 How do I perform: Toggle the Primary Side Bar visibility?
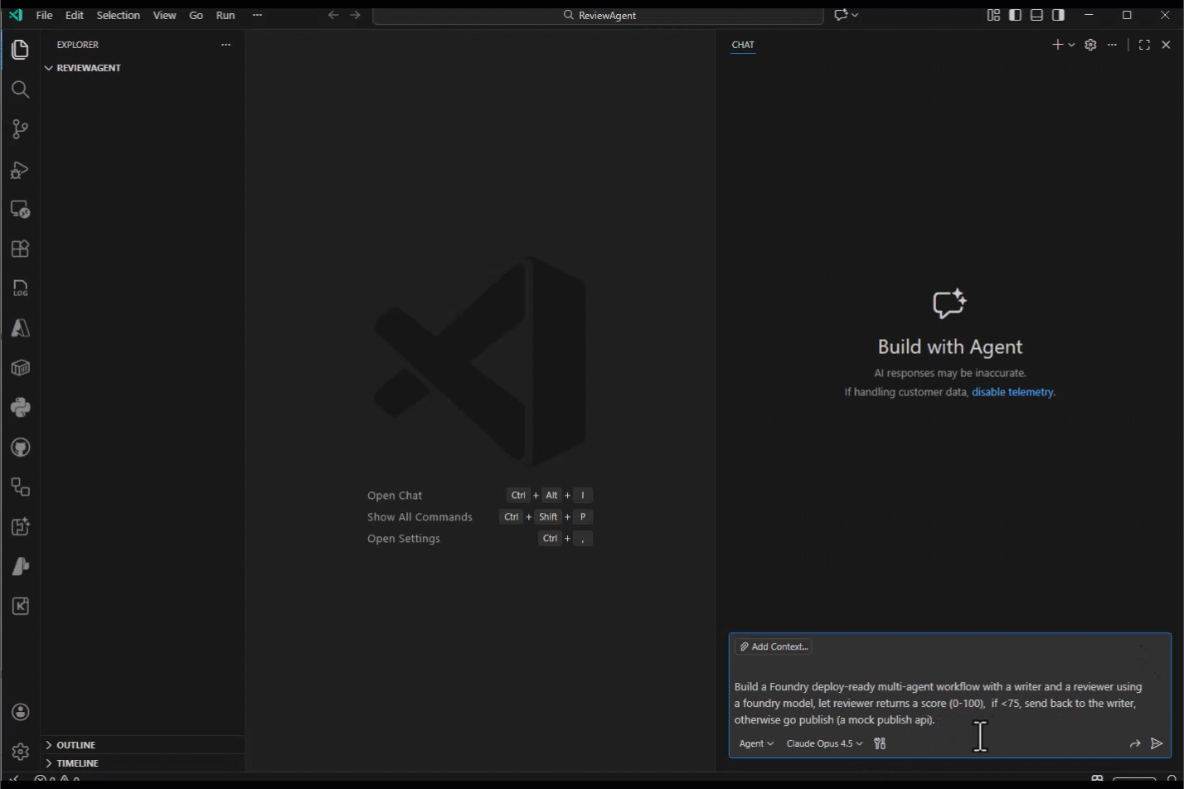(x=1015, y=15)
